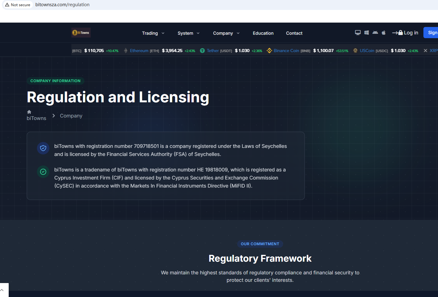Click the Apple download icon
This screenshot has height=297, width=438.
pos(384,33)
